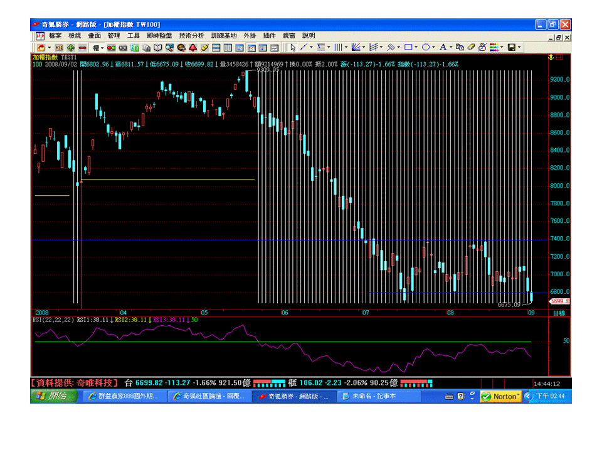The width and height of the screenshot is (602, 452).
Task: Click the red horizontal arrows icon
Action: (x=82, y=48)
